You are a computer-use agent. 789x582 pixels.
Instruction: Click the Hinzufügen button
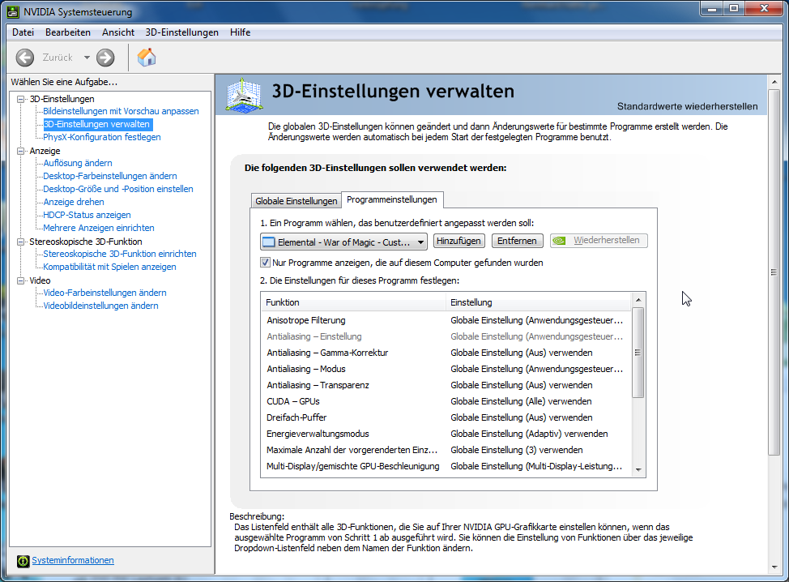458,241
